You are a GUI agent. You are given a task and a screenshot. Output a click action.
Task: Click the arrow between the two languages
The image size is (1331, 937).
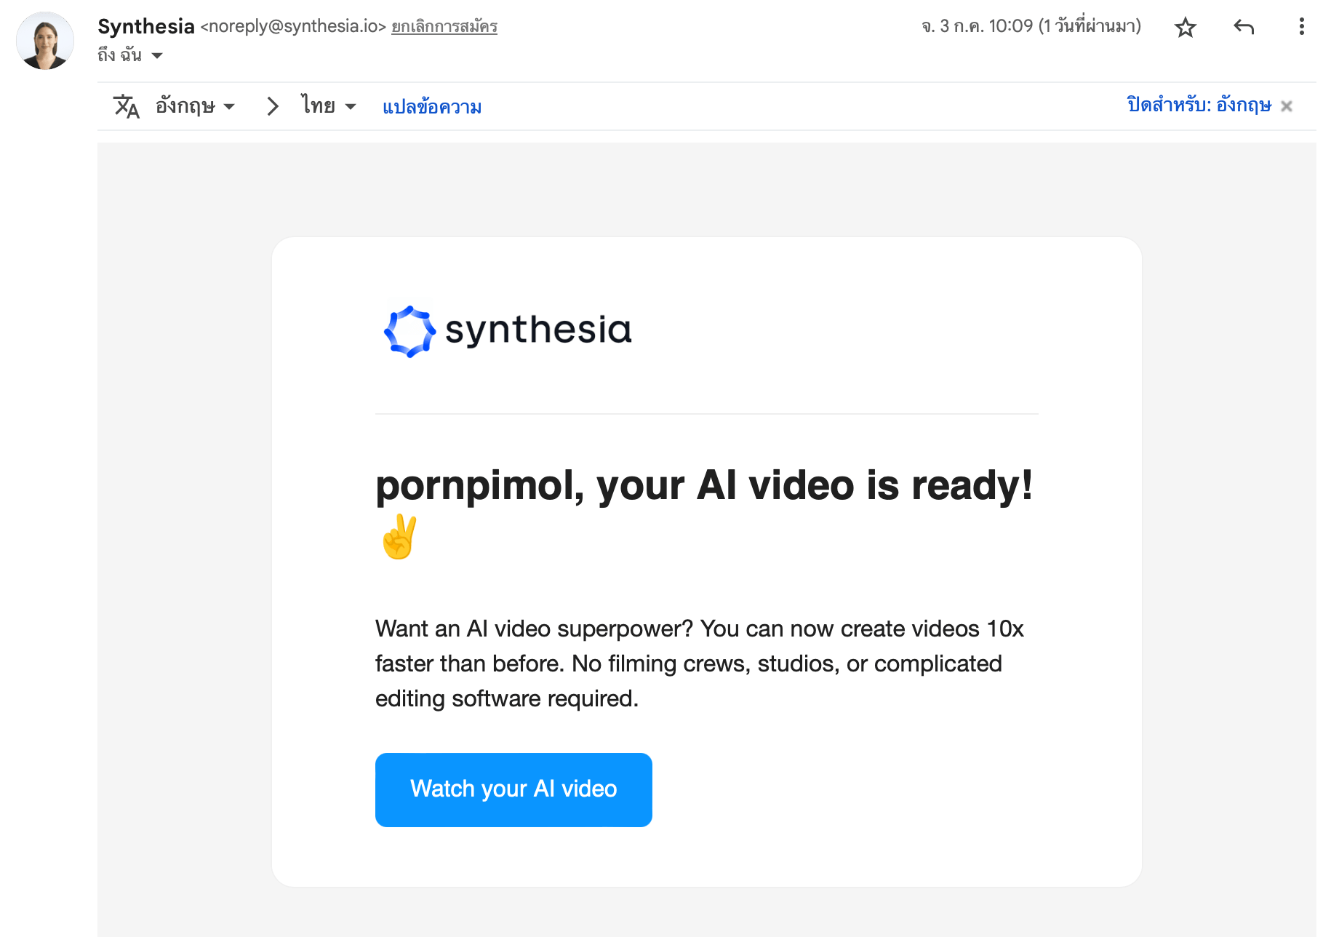point(273,106)
